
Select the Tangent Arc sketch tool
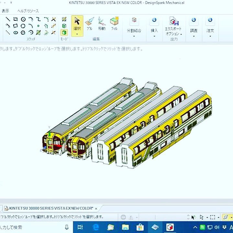click(x=31, y=19)
